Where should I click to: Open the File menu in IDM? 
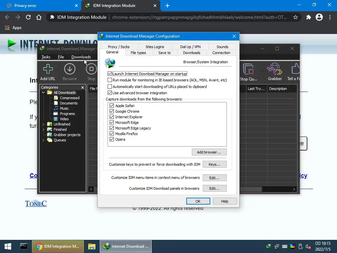pos(61,57)
